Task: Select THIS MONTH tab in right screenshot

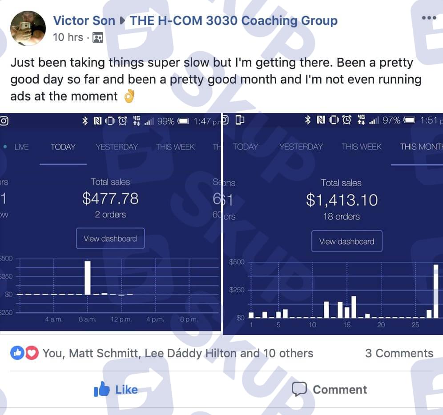Action: pyautogui.click(x=421, y=147)
